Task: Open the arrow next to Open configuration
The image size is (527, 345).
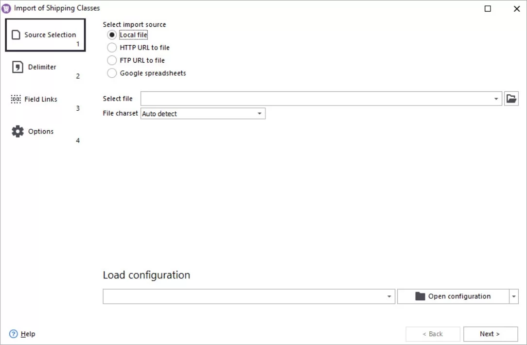Action: click(x=513, y=296)
